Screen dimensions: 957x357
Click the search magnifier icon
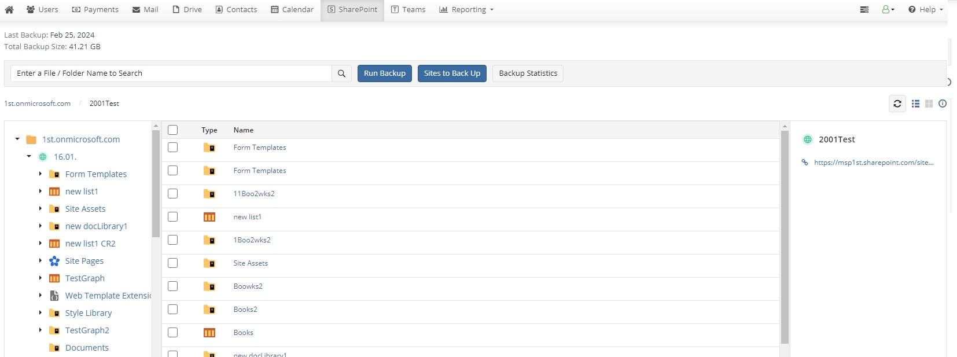click(x=341, y=73)
